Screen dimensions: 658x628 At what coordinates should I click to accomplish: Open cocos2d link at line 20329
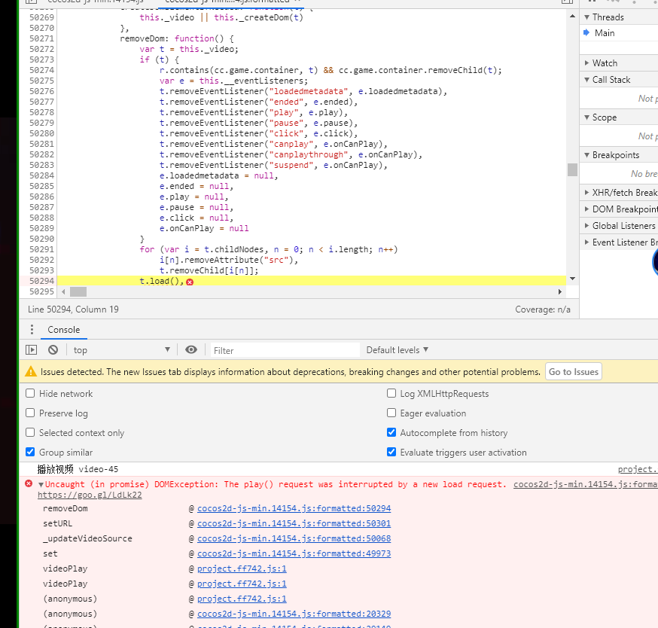click(294, 614)
